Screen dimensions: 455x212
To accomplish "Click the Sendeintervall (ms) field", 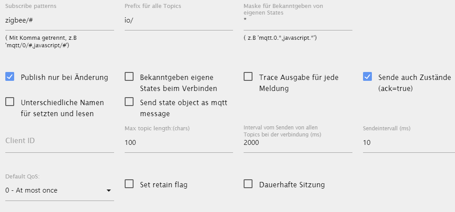I will pyautogui.click(x=409, y=143).
